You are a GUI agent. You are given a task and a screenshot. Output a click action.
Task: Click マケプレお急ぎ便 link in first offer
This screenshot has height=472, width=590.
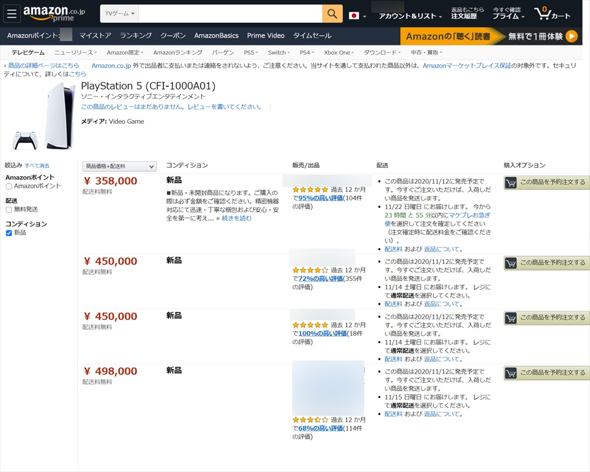tap(470, 215)
